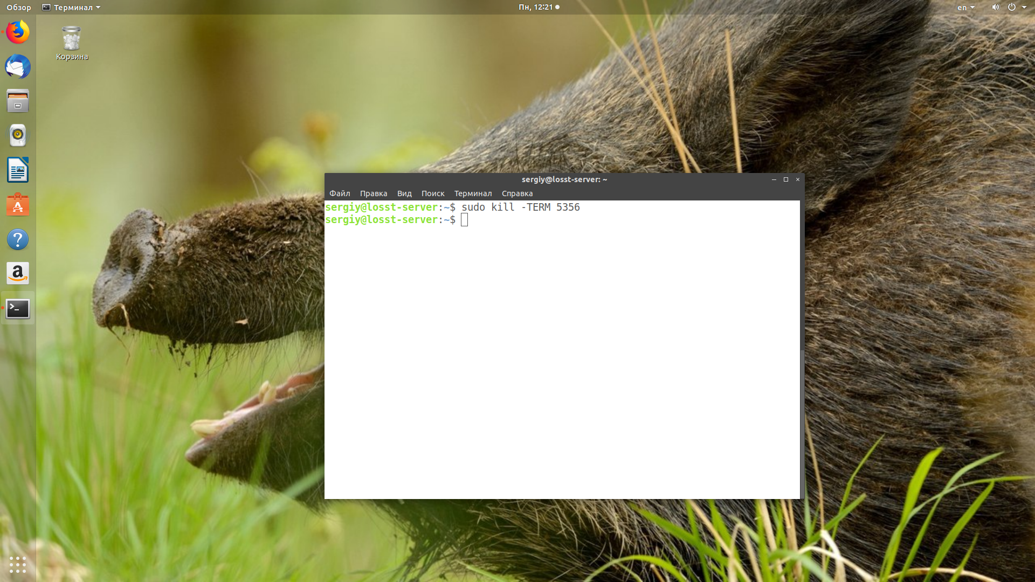Screen dimensions: 1035x582
Task: Launch Thunderbird mail from the dock
Action: pyautogui.click(x=18, y=67)
